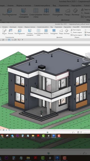Viewport: 90px width, 161px height.
Task: Open the Формы и генплан ribbon tab
Action: 30,27
